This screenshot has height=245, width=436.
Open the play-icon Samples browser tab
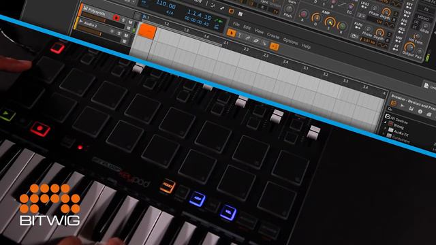coord(402,105)
